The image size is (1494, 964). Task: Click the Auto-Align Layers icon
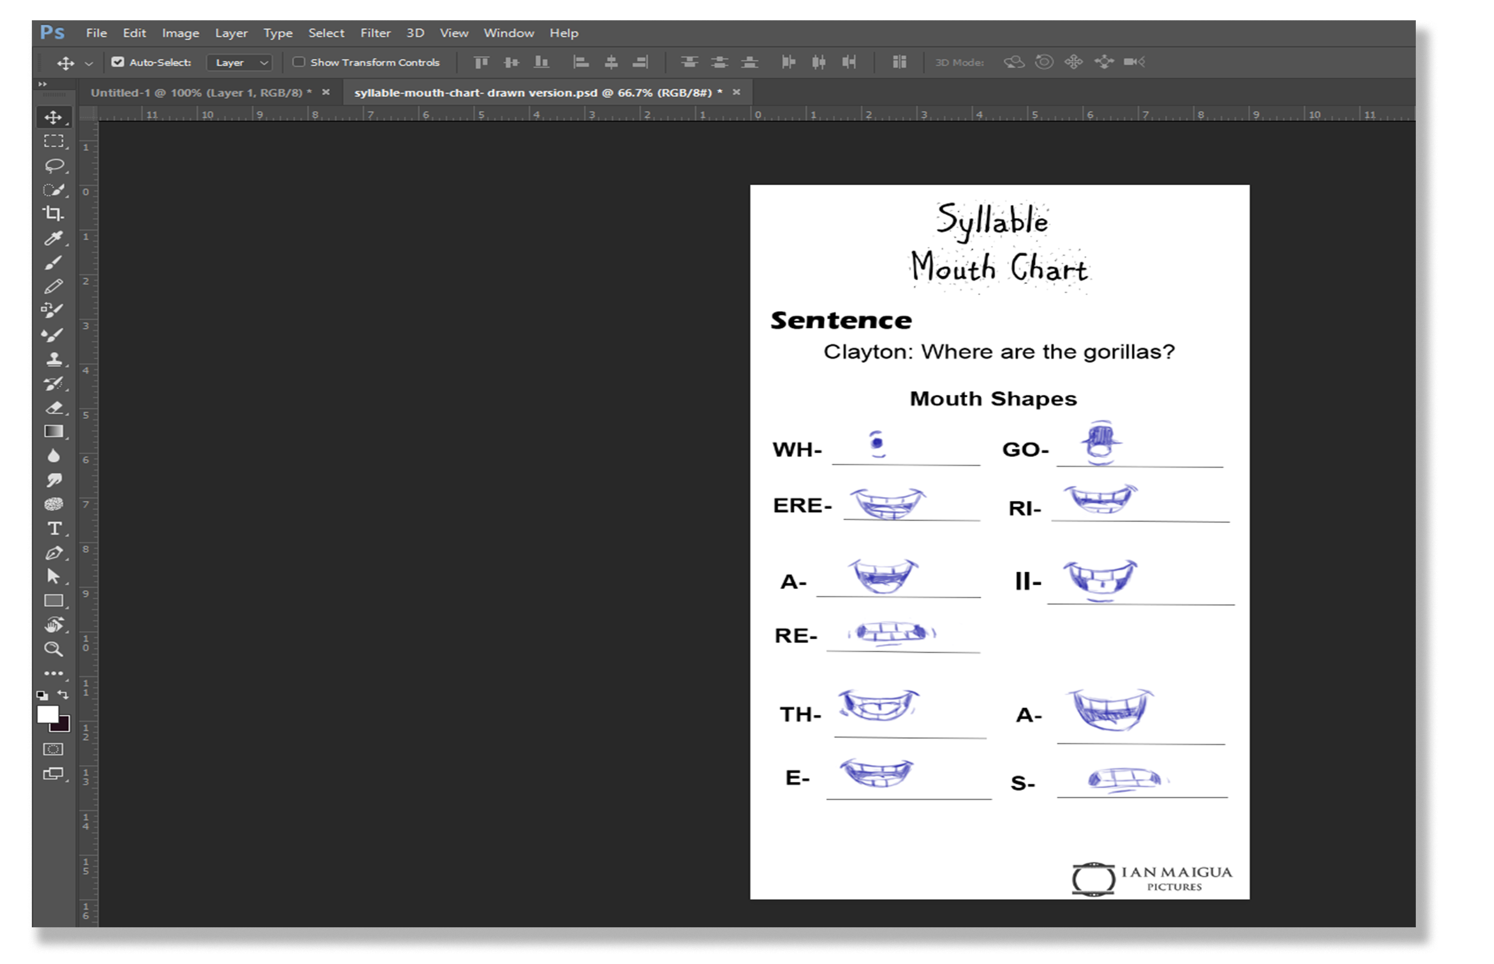899,62
